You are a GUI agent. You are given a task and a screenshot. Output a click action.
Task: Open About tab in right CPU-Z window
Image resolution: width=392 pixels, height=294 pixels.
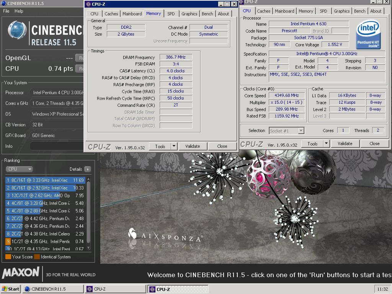click(x=376, y=11)
